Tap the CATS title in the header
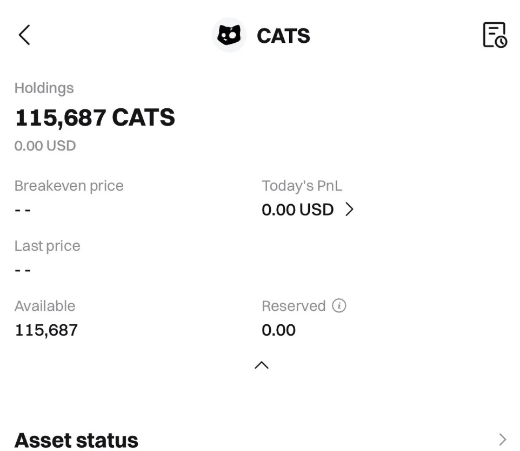Image resolution: width=520 pixels, height=451 pixels. (x=283, y=36)
